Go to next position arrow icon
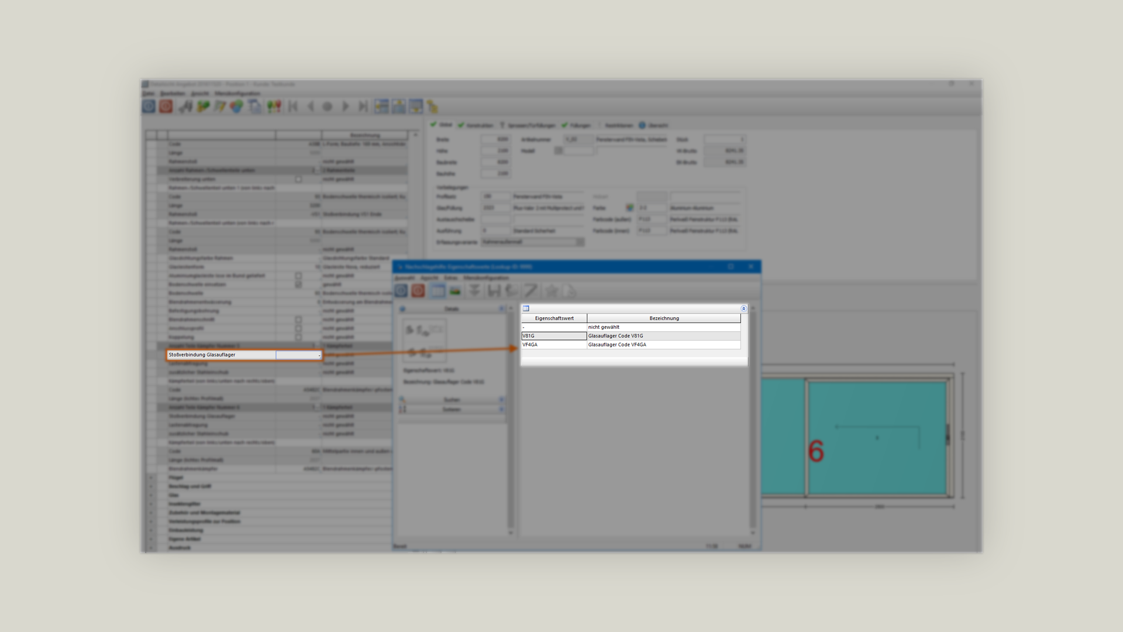1123x632 pixels. coord(346,106)
